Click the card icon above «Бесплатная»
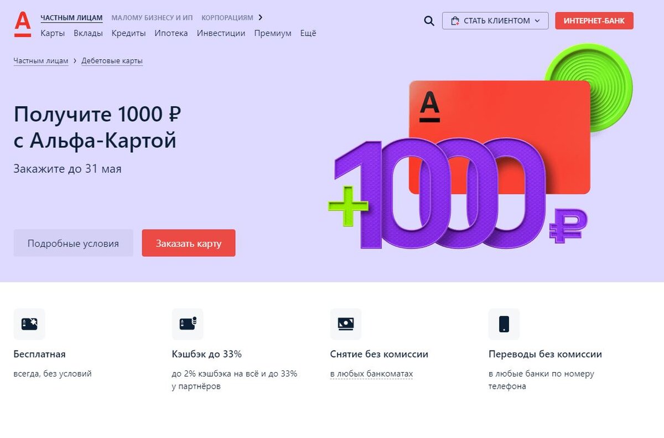 pyautogui.click(x=29, y=323)
